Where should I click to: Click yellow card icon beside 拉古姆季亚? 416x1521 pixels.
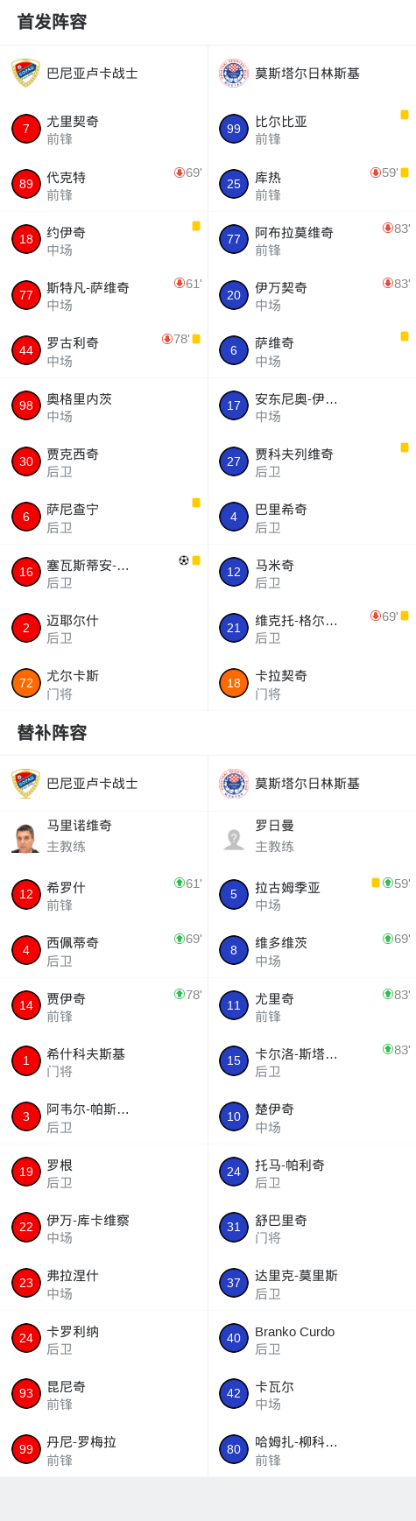click(x=376, y=883)
